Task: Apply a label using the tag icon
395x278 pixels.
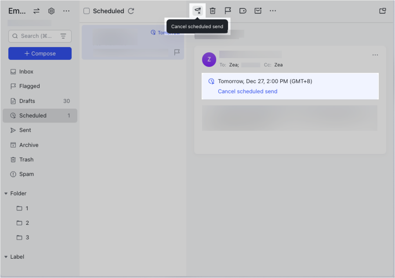Action: (243, 11)
